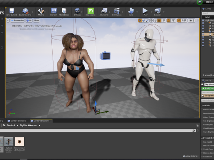Open the View Options menu
Viewport: 214px width, 160px height.
point(191,156)
